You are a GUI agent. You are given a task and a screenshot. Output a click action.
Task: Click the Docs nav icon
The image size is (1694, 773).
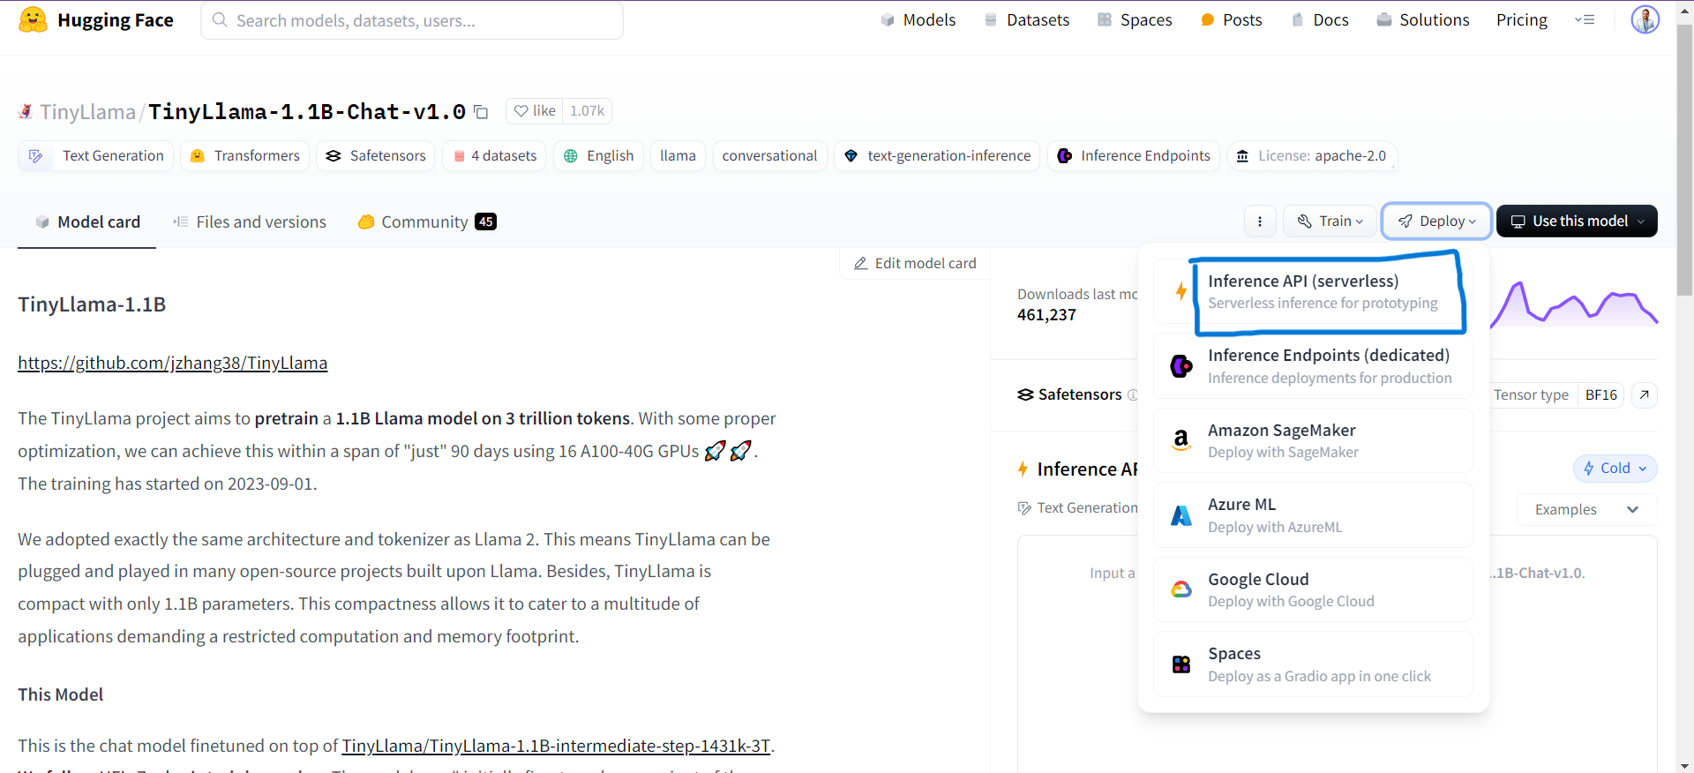(1298, 19)
